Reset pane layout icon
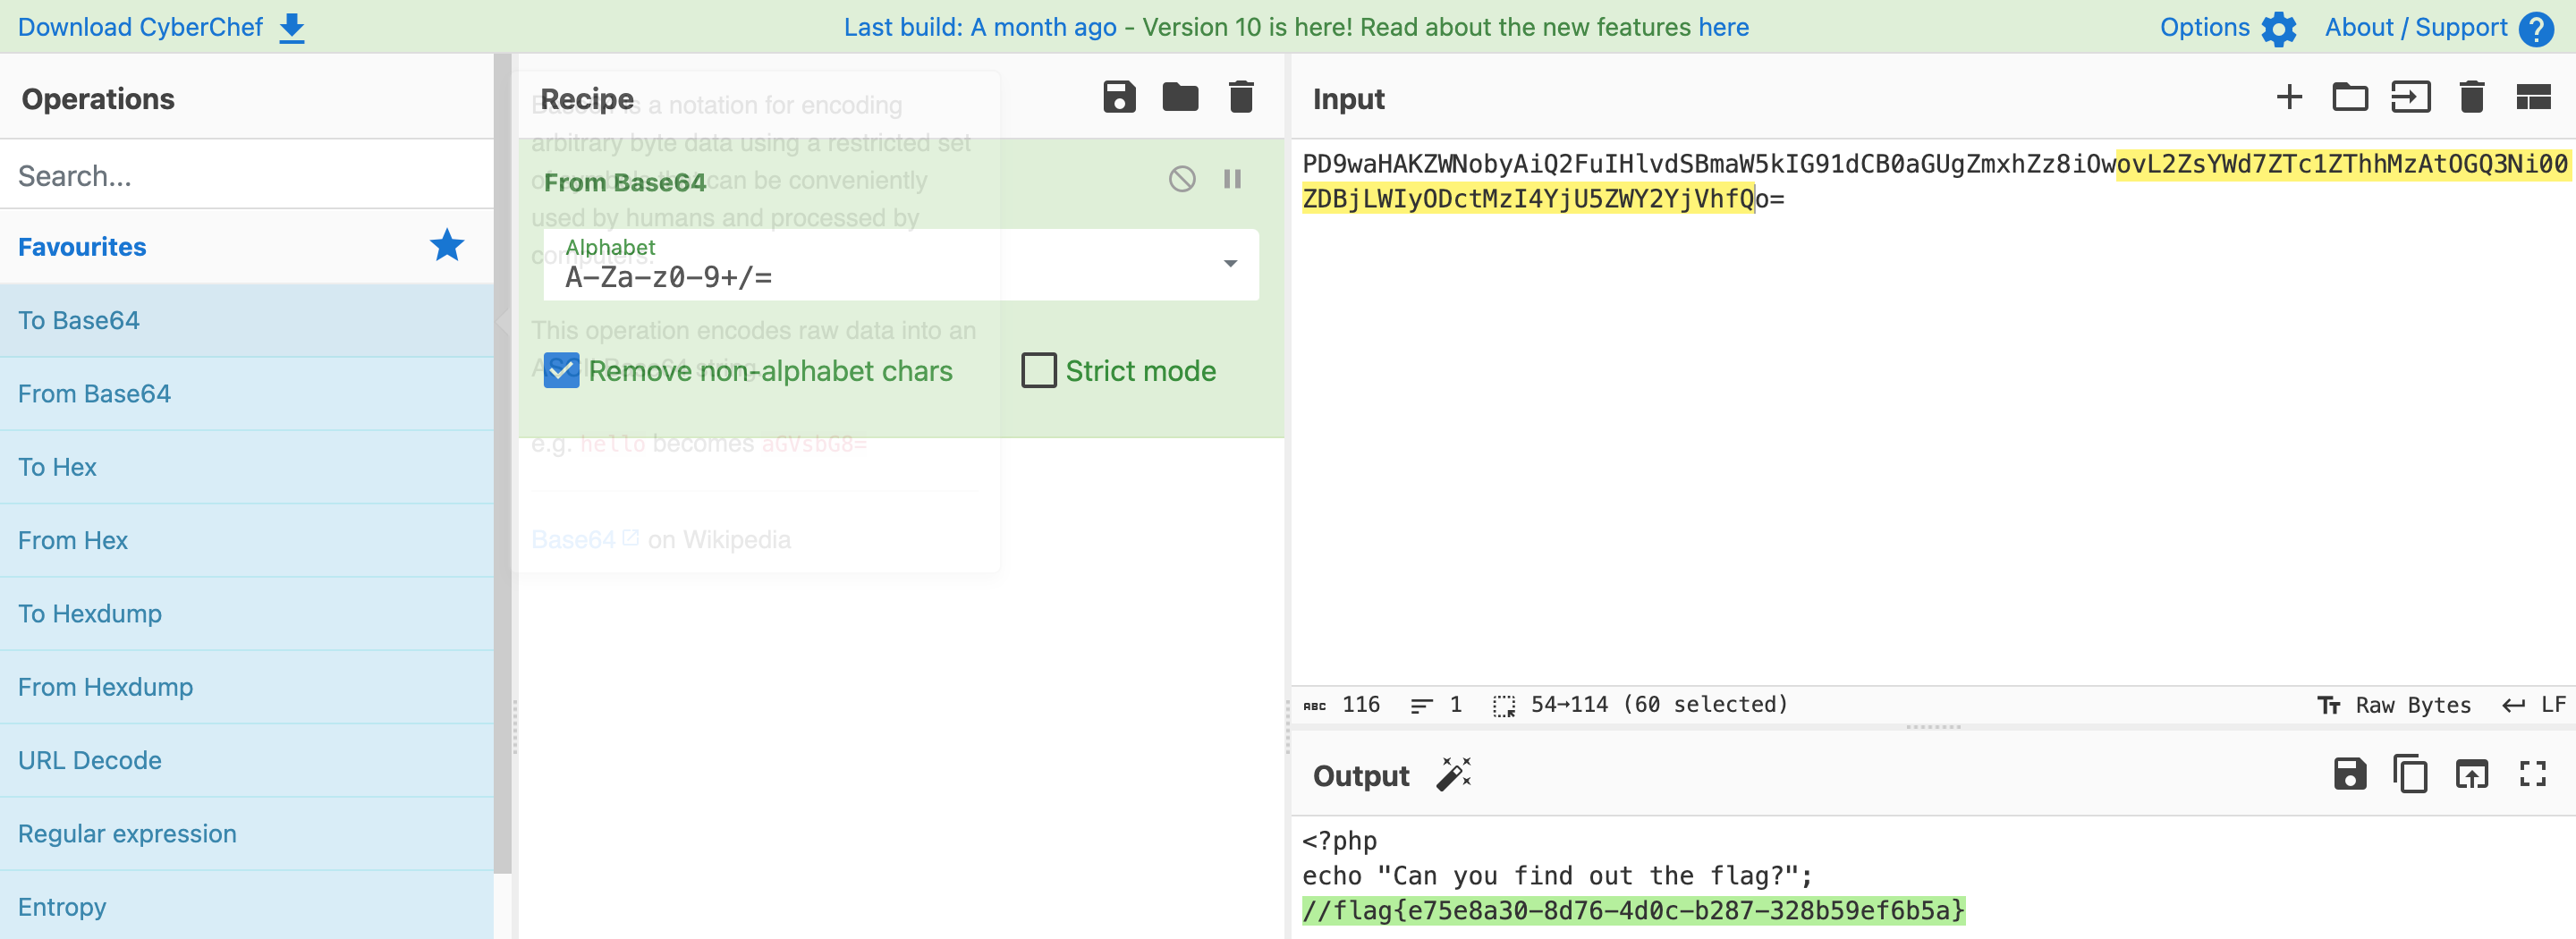The height and width of the screenshot is (939, 2576). coord(2533,97)
